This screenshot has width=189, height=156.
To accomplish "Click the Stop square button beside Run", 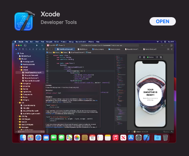I will click(x=42, y=45).
